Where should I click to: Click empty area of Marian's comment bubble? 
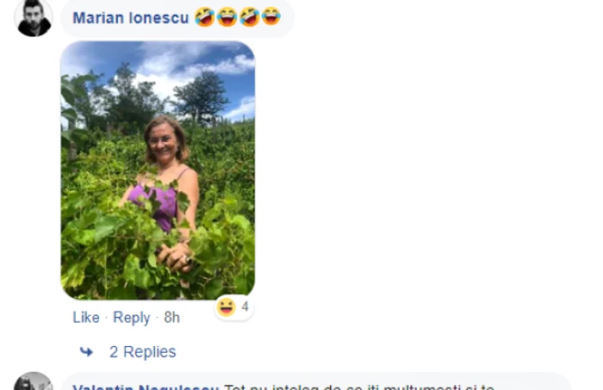pyautogui.click(x=287, y=18)
